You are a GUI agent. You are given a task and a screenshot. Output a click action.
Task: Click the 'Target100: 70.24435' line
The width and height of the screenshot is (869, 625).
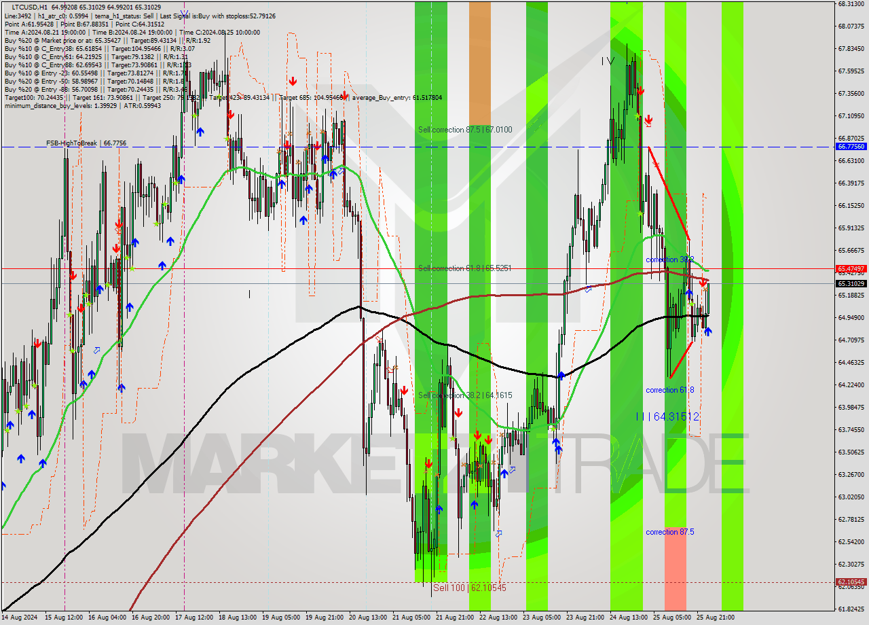[223, 98]
